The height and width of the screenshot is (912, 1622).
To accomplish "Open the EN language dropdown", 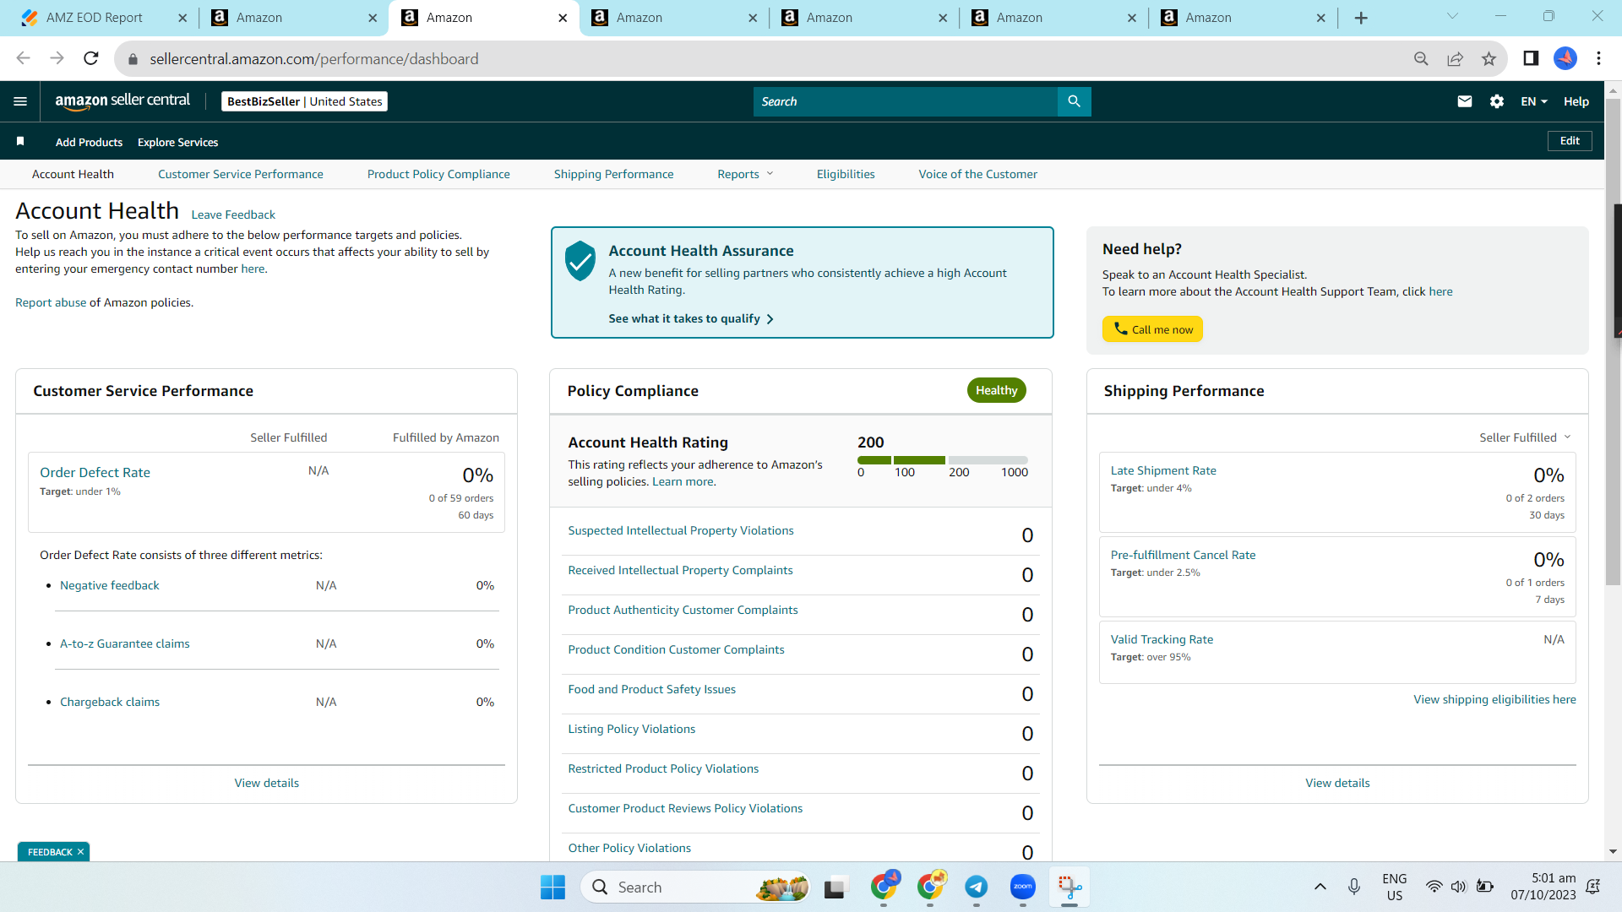I will point(1534,101).
